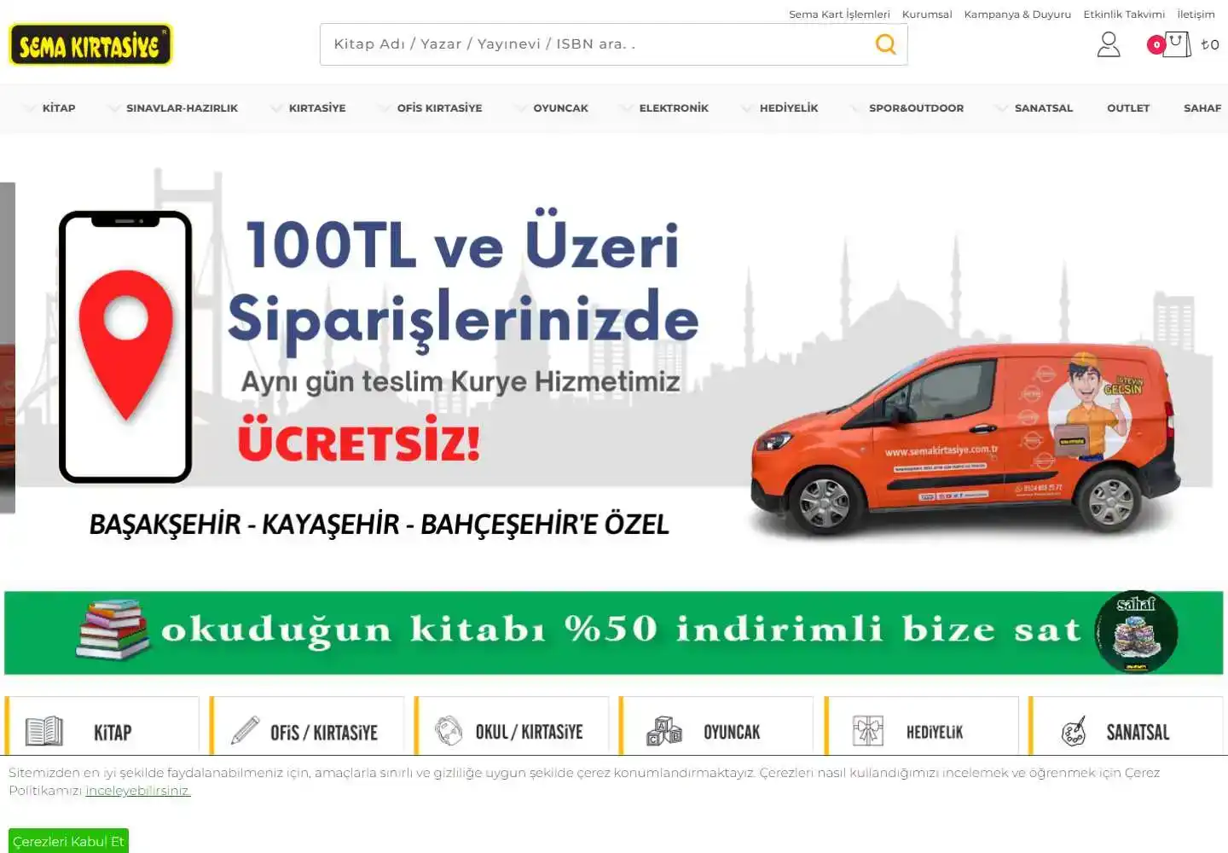Screen dimensions: 1228x853
Task: Open the OFİS / KIRTASİYE tile label
Action: (324, 732)
